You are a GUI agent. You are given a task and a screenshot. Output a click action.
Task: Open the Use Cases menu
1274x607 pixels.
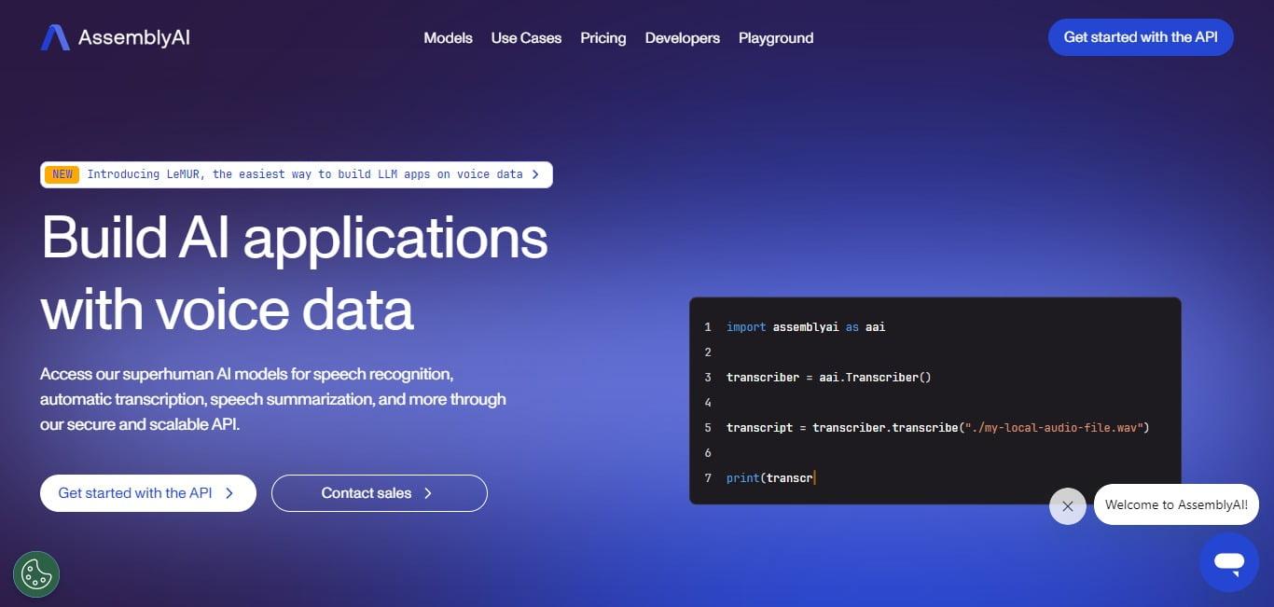(526, 38)
